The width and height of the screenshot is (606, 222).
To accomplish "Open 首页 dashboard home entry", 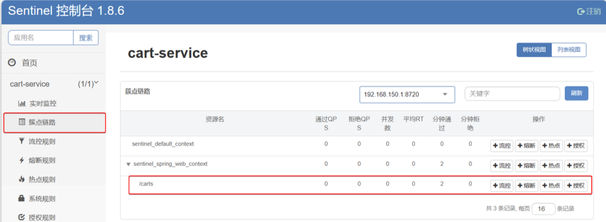I will point(29,63).
